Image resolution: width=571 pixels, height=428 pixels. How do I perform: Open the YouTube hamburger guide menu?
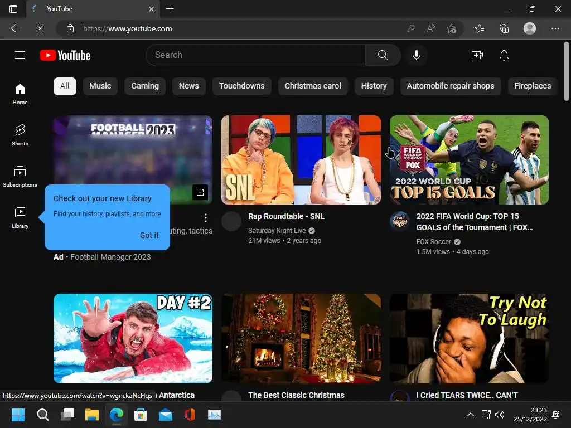click(20, 55)
